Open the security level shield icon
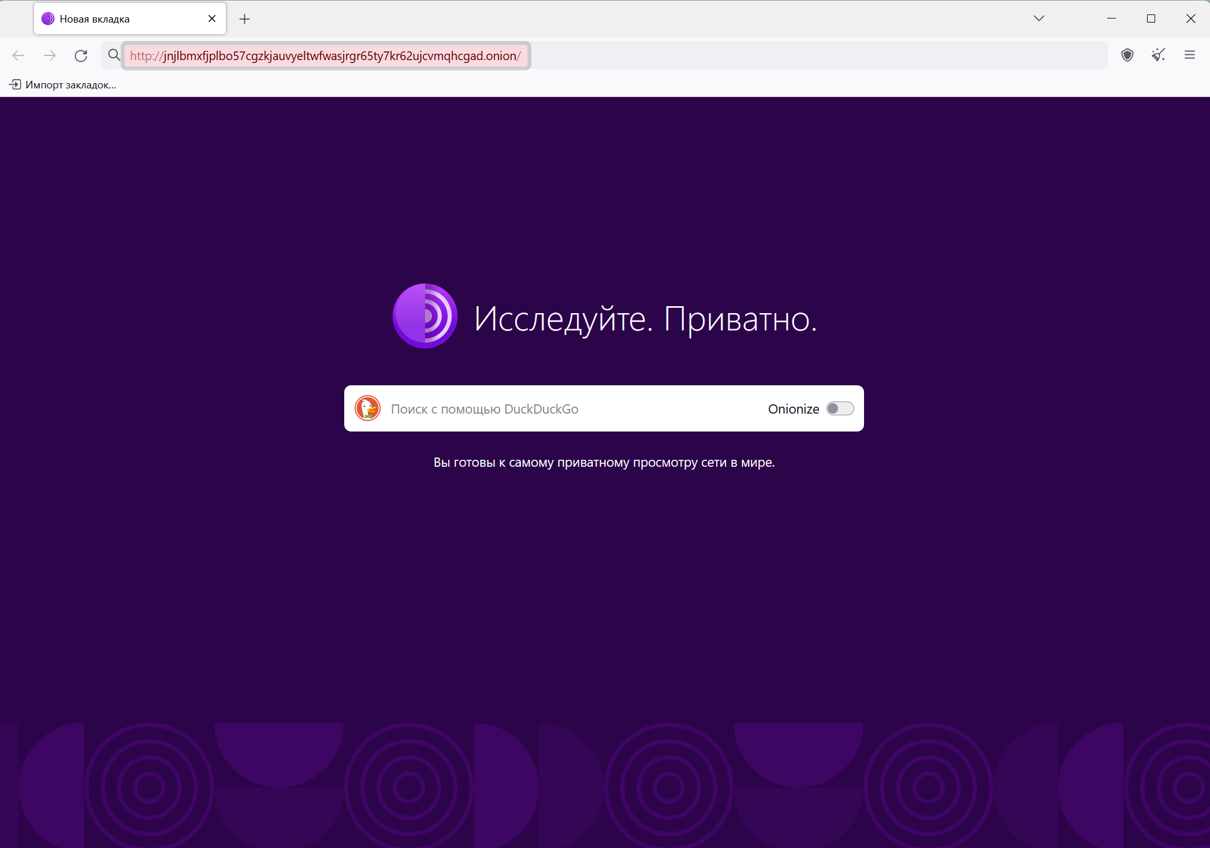Screen dimensions: 1210x848 (1127, 55)
